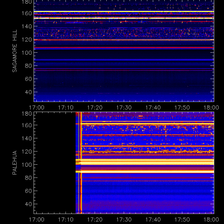Pick the 18:00 time label under the Sagamore Hill plot
This screenshot has height=224, width=224.
(x=211, y=108)
